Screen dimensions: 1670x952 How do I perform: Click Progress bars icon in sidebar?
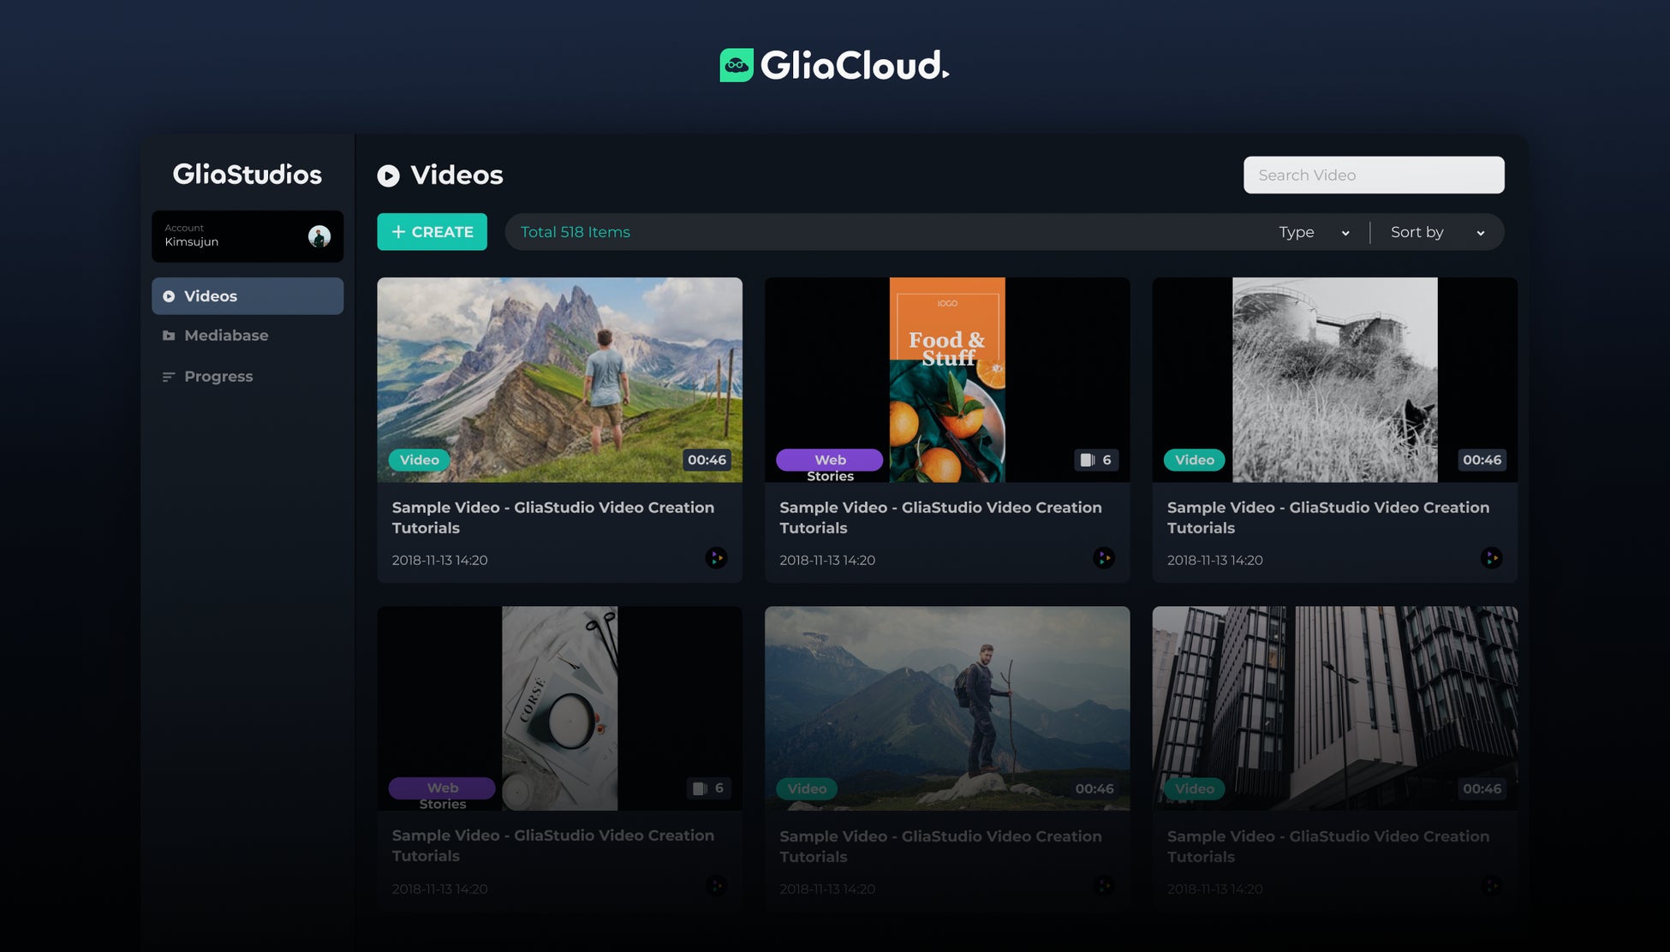(x=169, y=377)
